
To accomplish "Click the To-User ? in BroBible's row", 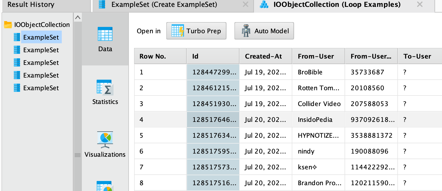I will pyautogui.click(x=420, y=72).
